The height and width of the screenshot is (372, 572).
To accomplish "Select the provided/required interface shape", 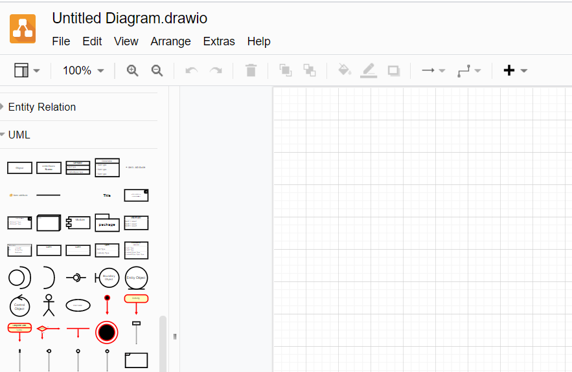I will (x=19, y=278).
